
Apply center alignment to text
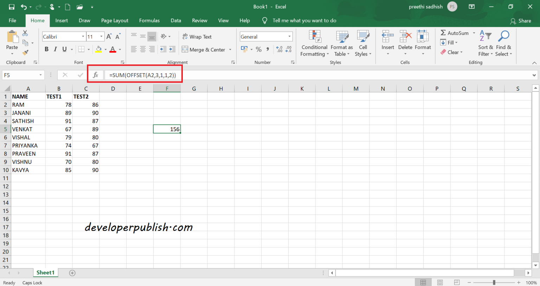[142, 49]
